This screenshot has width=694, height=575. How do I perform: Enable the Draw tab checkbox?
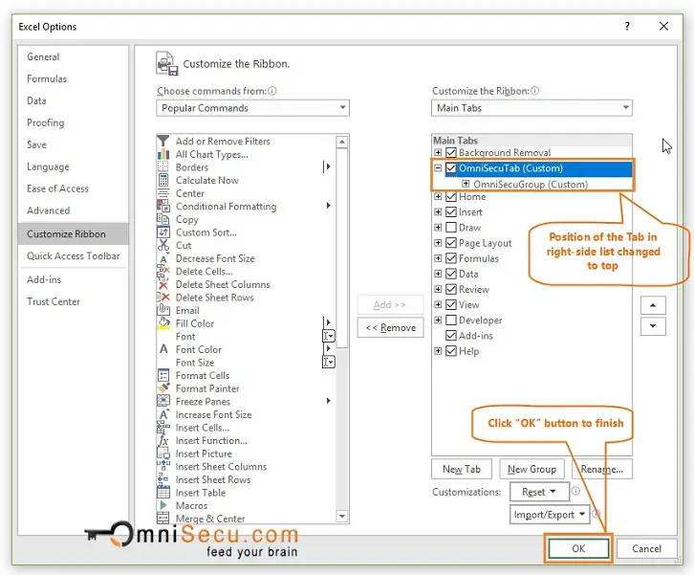click(451, 228)
